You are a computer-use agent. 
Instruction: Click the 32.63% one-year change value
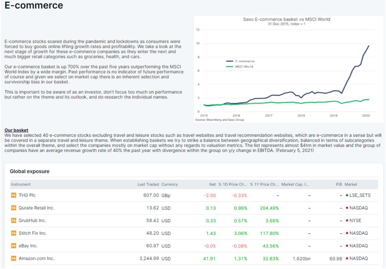click(271, 259)
